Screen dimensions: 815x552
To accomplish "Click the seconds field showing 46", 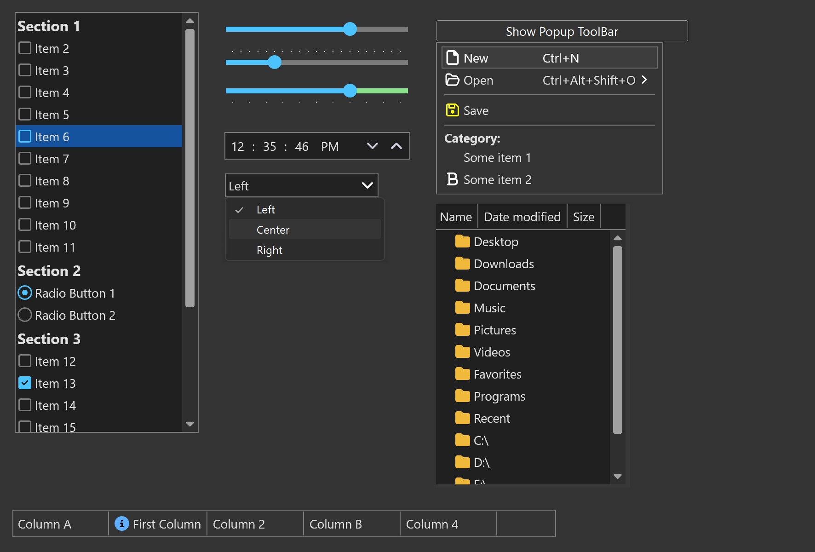I will point(302,147).
